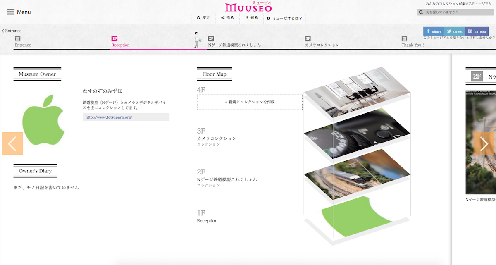Click the 4F floor label

tap(201, 90)
